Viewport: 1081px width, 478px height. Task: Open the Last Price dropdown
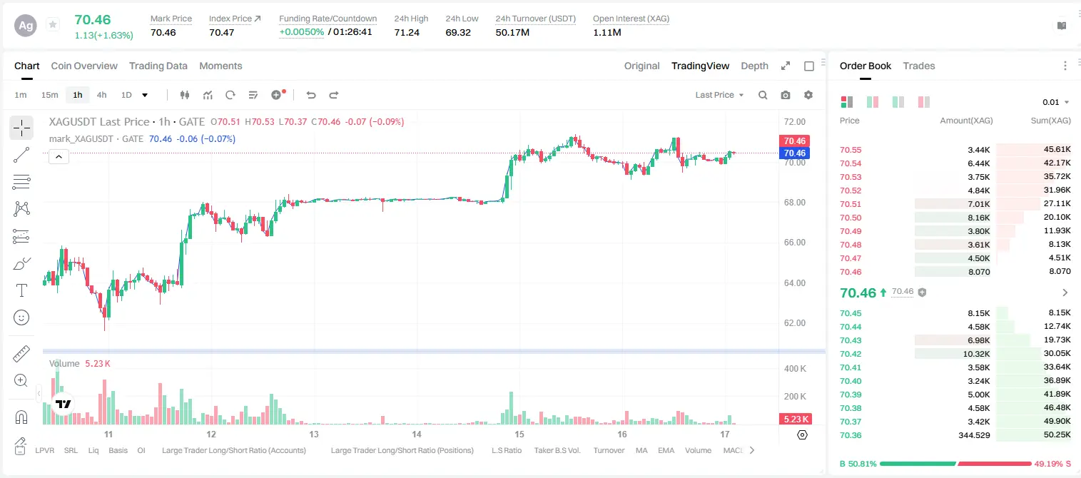(x=719, y=95)
